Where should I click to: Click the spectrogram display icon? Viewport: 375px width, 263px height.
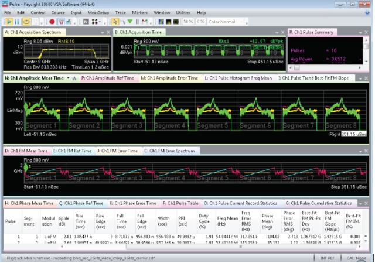coord(161,22)
